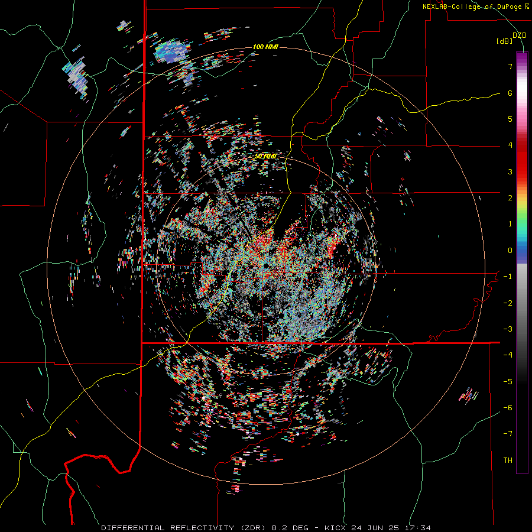Select the -5 dB tick label on the scale
532x532 pixels.
tap(508, 382)
